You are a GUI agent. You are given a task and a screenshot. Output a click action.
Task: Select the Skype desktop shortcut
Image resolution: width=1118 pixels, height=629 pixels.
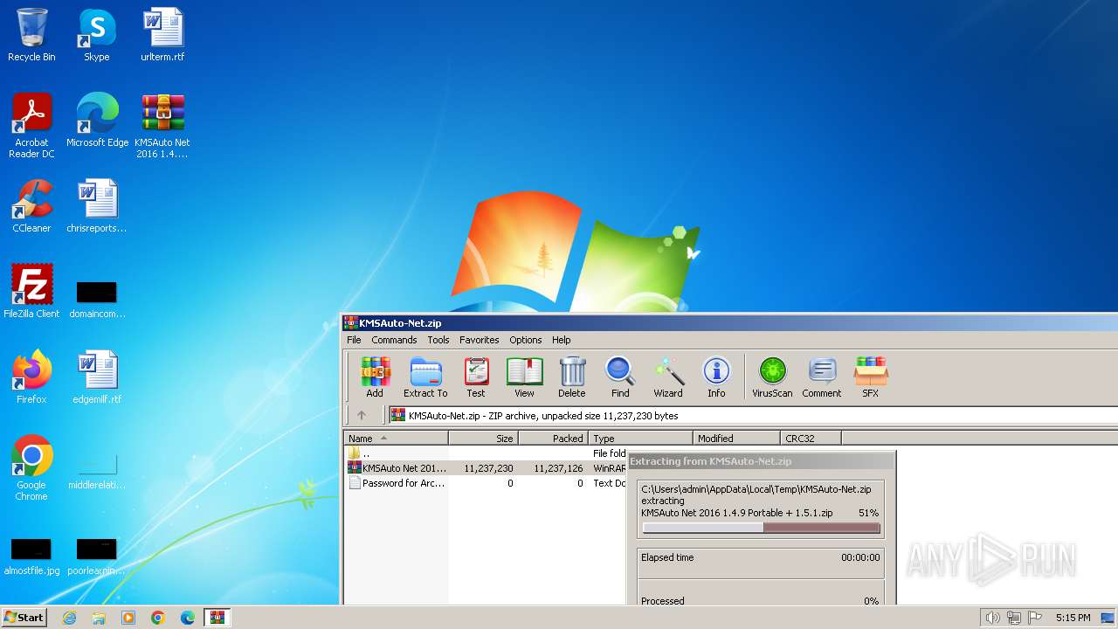[x=96, y=36]
